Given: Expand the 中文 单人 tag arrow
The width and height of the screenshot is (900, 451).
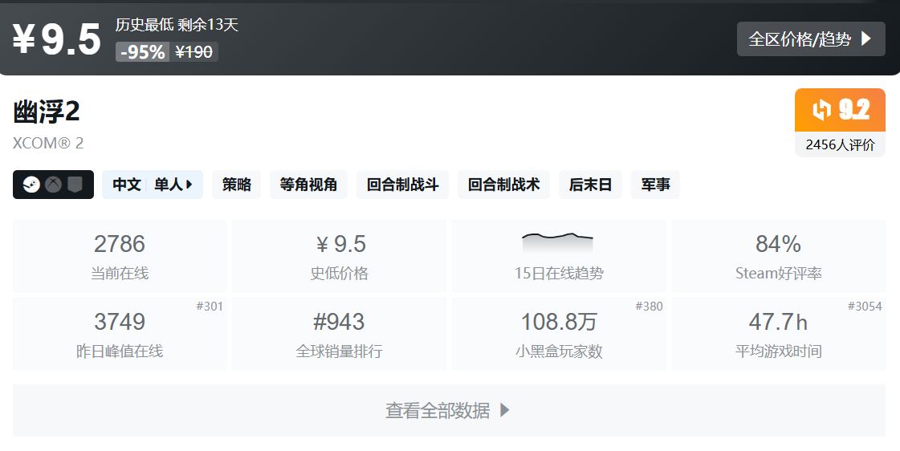Looking at the screenshot, I should pyautogui.click(x=189, y=185).
